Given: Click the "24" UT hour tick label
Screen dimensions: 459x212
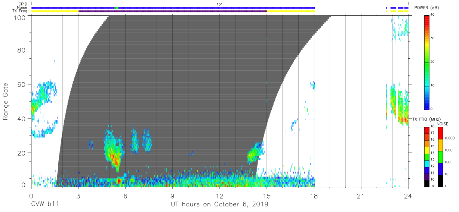Looking at the screenshot, I should (x=408, y=196).
